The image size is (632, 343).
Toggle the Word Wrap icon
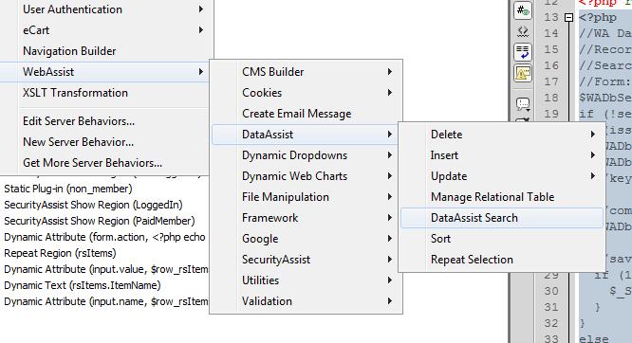(x=522, y=52)
